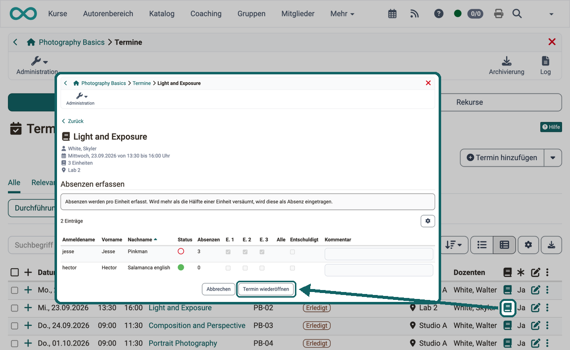
Task: Open row actions menu for Composition and Perspective
Action: point(547,325)
